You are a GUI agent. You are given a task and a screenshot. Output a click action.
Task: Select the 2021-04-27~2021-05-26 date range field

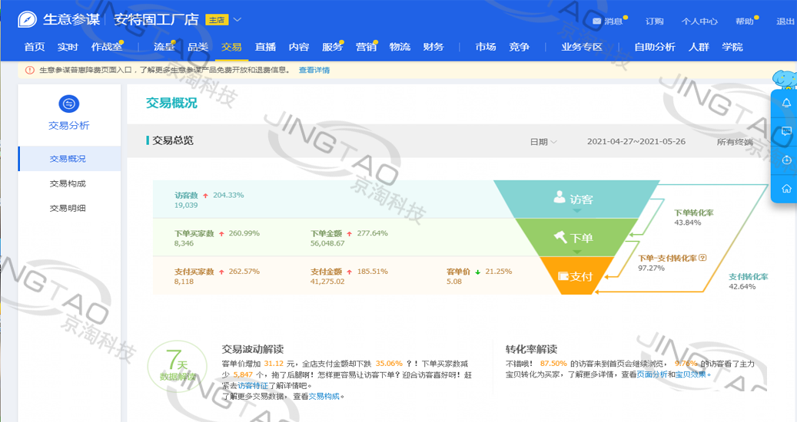click(636, 142)
